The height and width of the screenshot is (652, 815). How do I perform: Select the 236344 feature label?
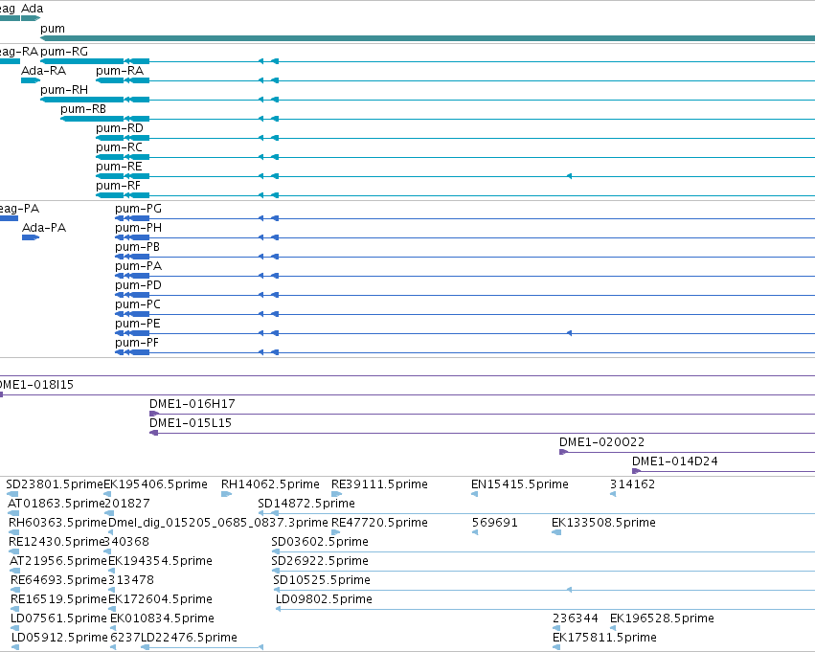576,618
